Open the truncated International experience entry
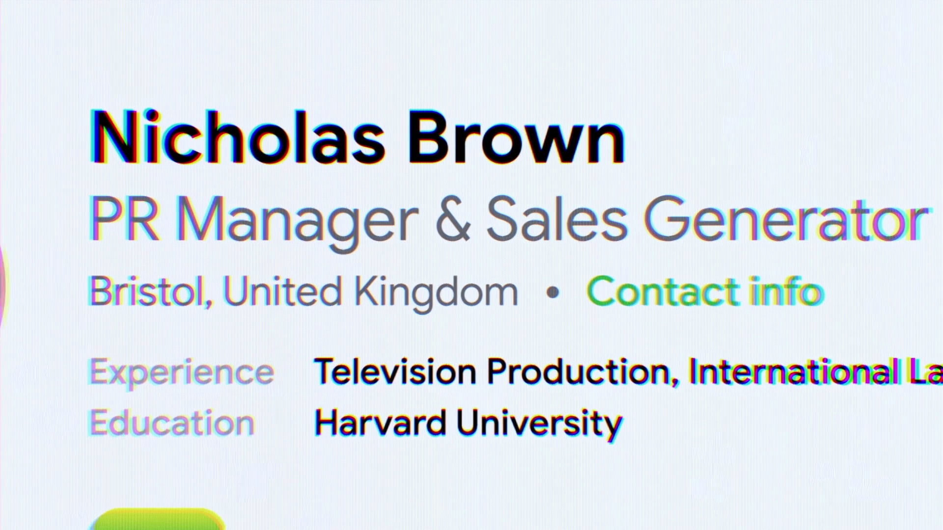 (x=815, y=371)
